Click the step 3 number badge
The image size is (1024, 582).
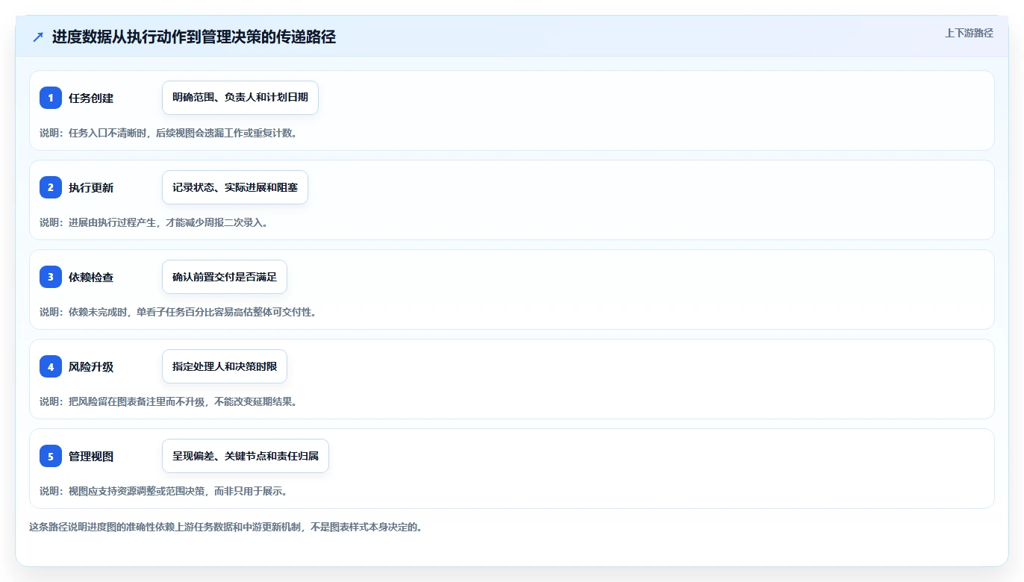click(x=51, y=277)
